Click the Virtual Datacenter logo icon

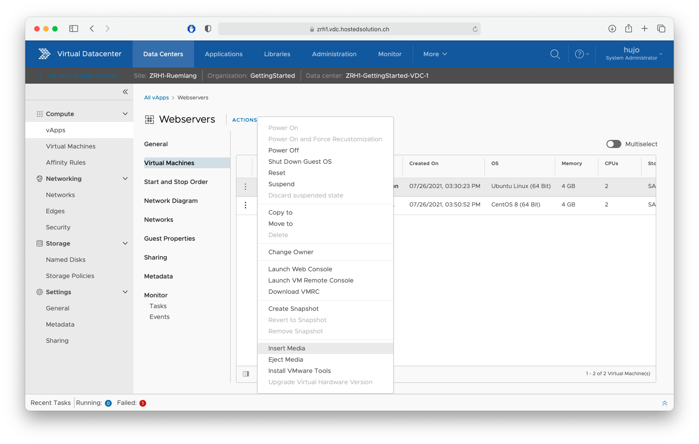44,54
